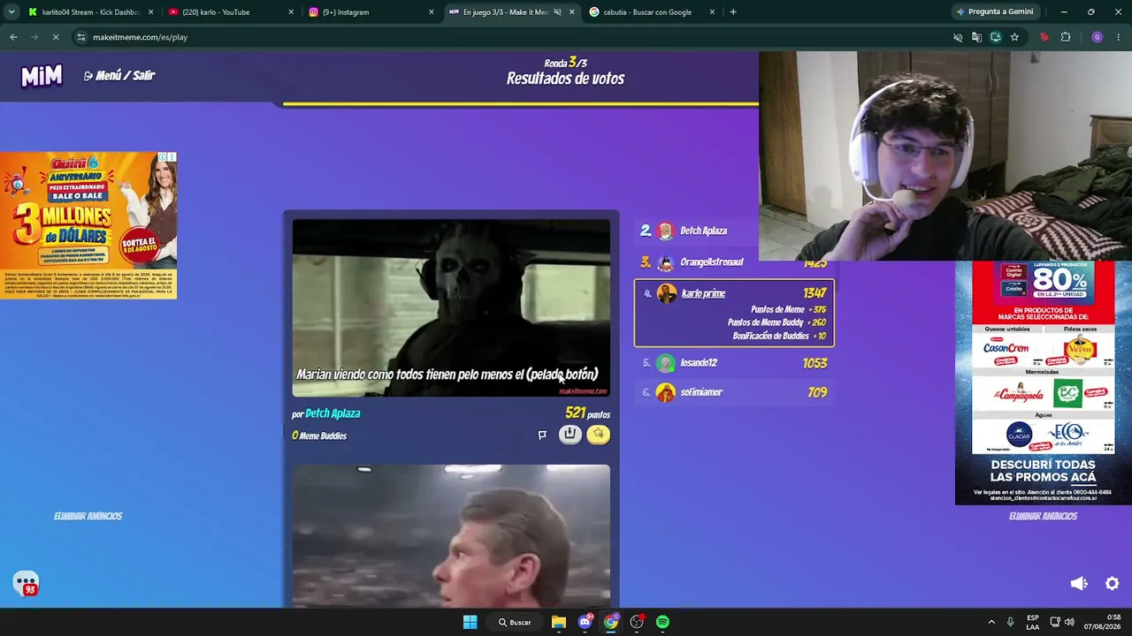Viewport: 1132px width, 636px height.
Task: Click the second meme image below
Action: 451,535
